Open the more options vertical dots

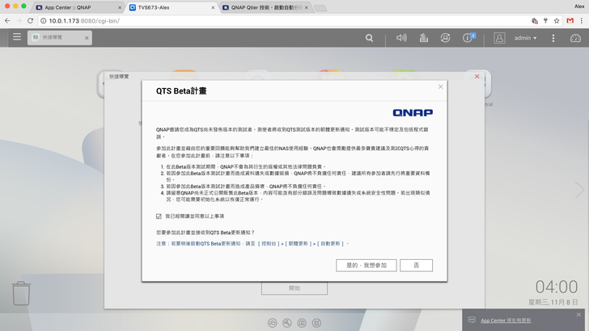coord(553,38)
